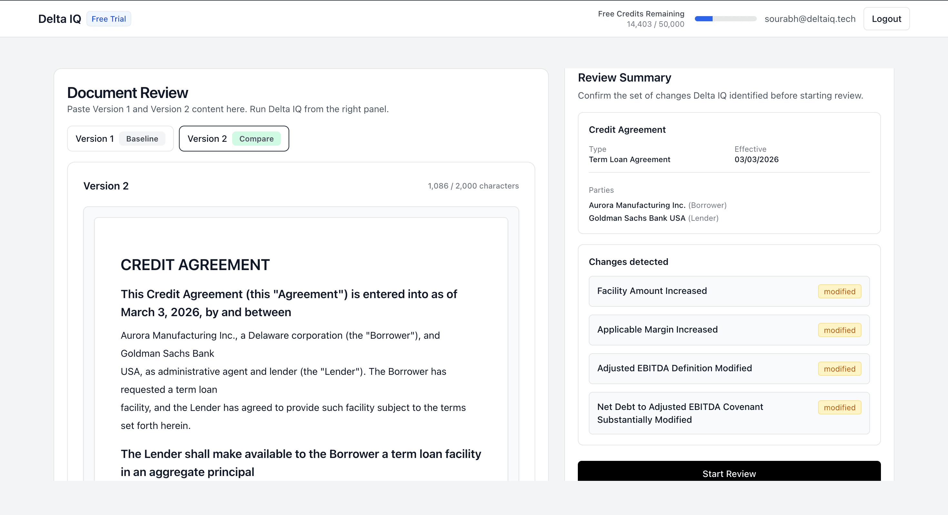Click the Free Trial badge
This screenshot has height=515, width=948.
click(x=109, y=18)
